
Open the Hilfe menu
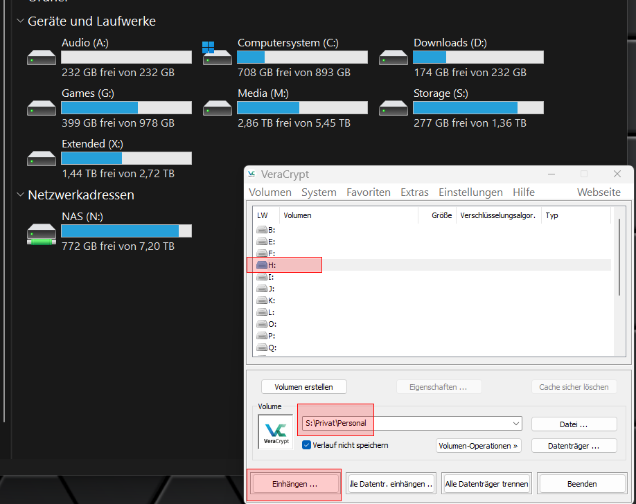pyautogui.click(x=524, y=192)
